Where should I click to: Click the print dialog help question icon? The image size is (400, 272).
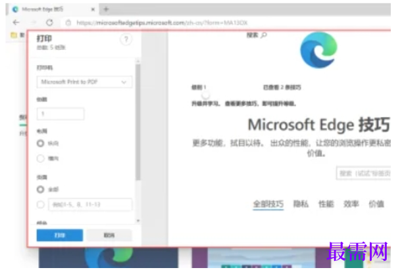click(x=126, y=39)
